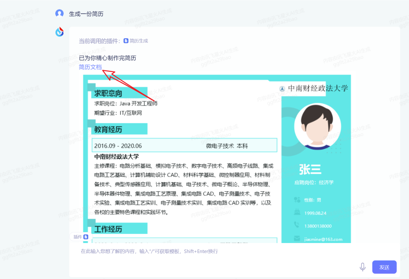Click the 中南财经政法大学 logo header
This screenshot has width=409, height=279.
[x=314, y=88]
